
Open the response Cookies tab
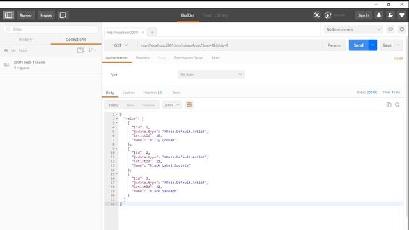[x=128, y=93]
